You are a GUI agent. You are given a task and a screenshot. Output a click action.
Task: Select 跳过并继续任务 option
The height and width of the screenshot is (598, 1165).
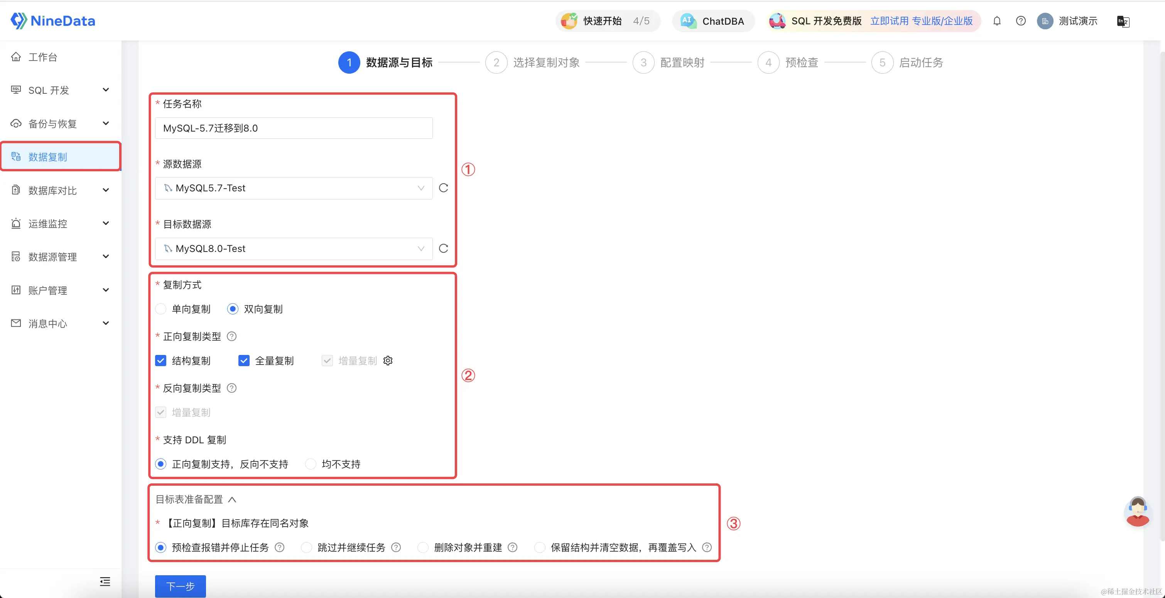coord(306,547)
